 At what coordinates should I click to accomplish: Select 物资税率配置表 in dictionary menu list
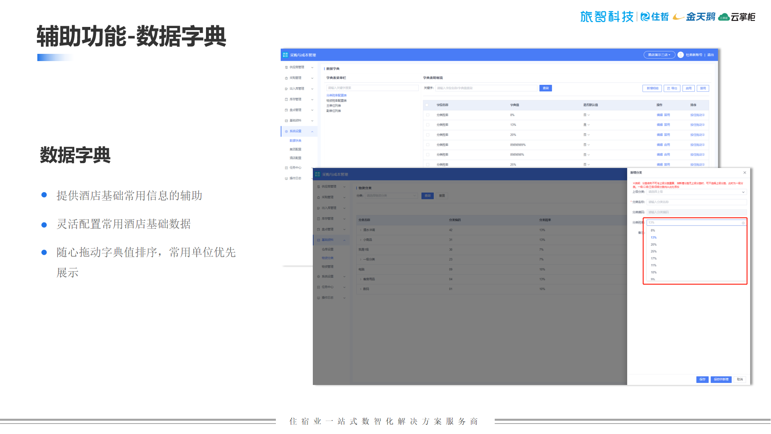pyautogui.click(x=336, y=101)
